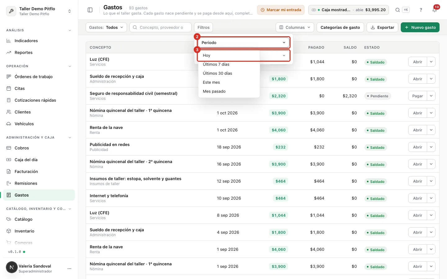Select Últimos 7 días option
The height and width of the screenshot is (279, 447).
pos(229,64)
